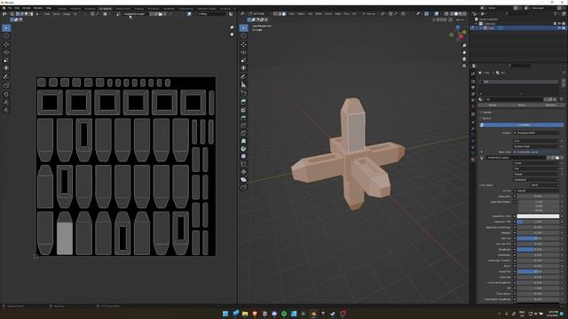Activate the Extrude Region tool

coord(243,102)
